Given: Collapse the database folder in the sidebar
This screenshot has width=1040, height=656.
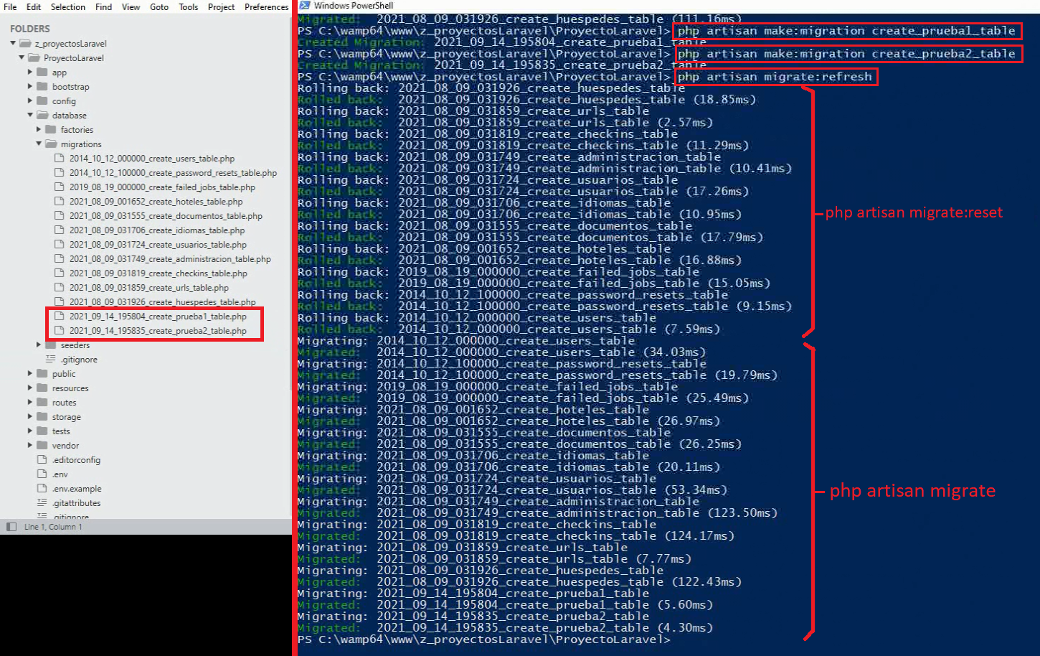Looking at the screenshot, I should click(29, 115).
